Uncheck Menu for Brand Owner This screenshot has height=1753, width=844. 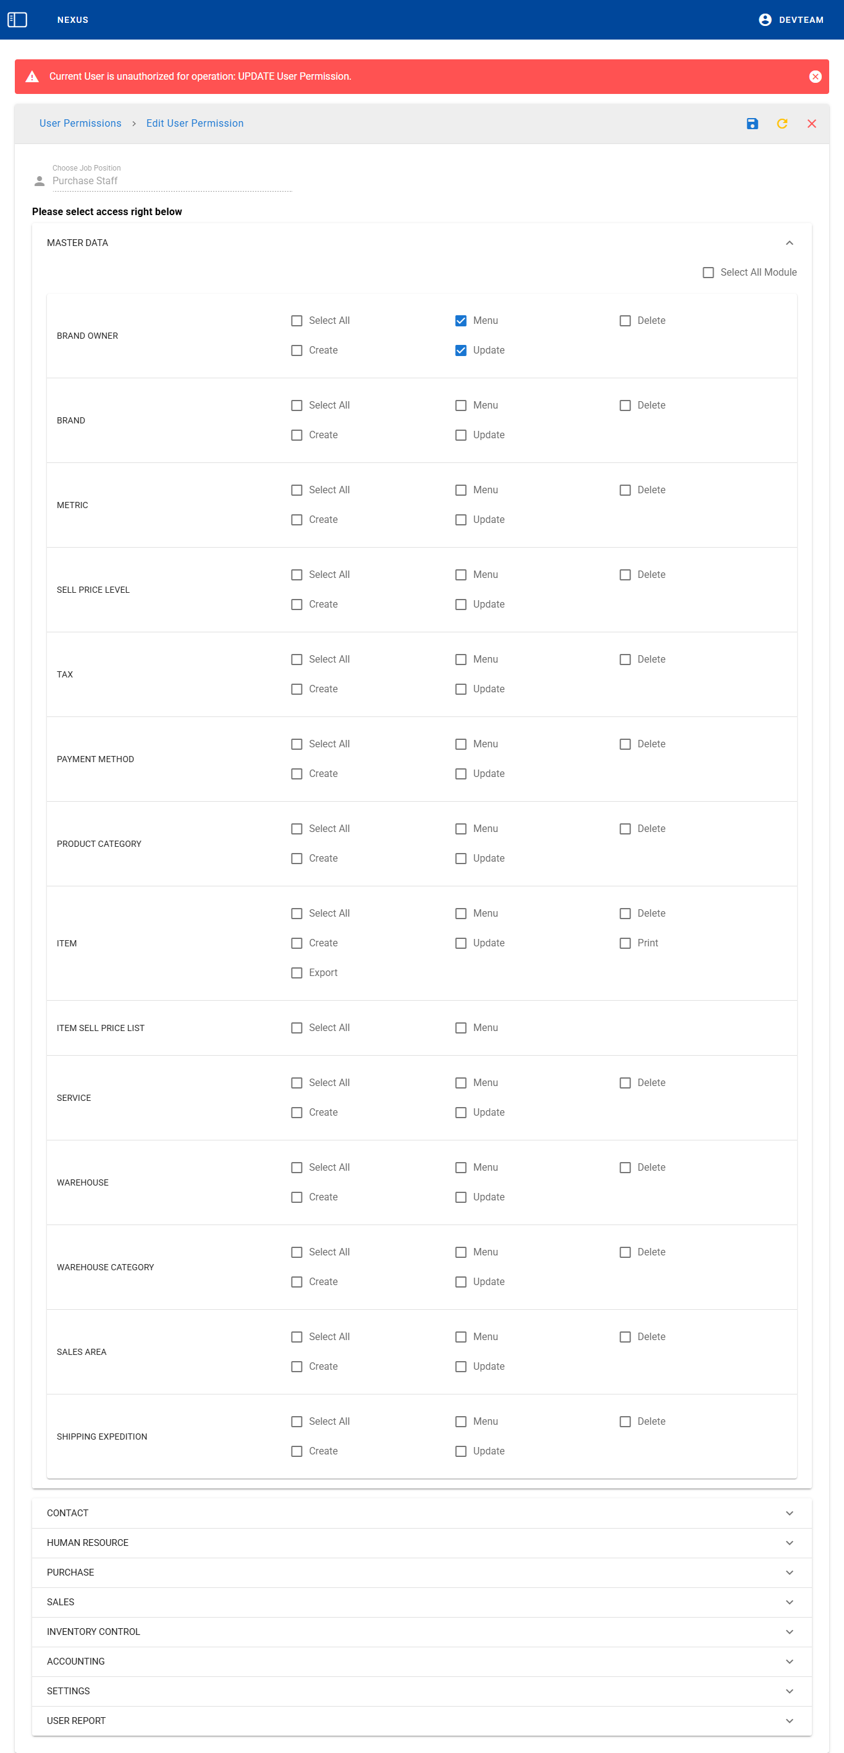460,321
